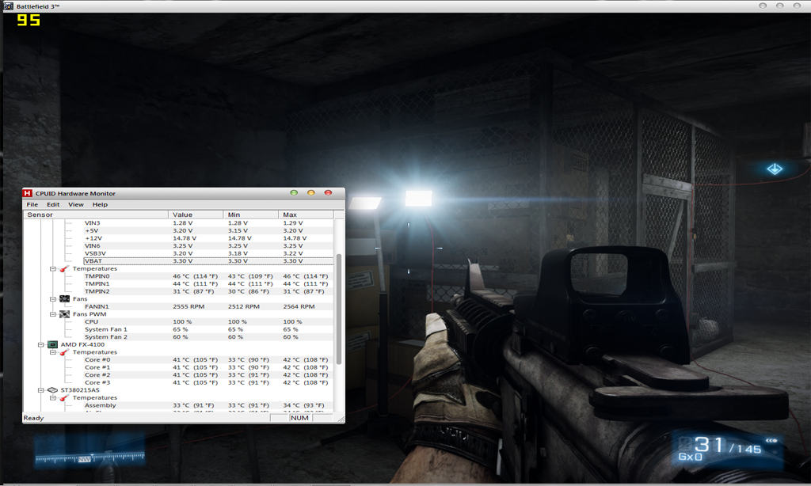
Task: Click the 2564 RPM max value
Action: click(x=299, y=306)
